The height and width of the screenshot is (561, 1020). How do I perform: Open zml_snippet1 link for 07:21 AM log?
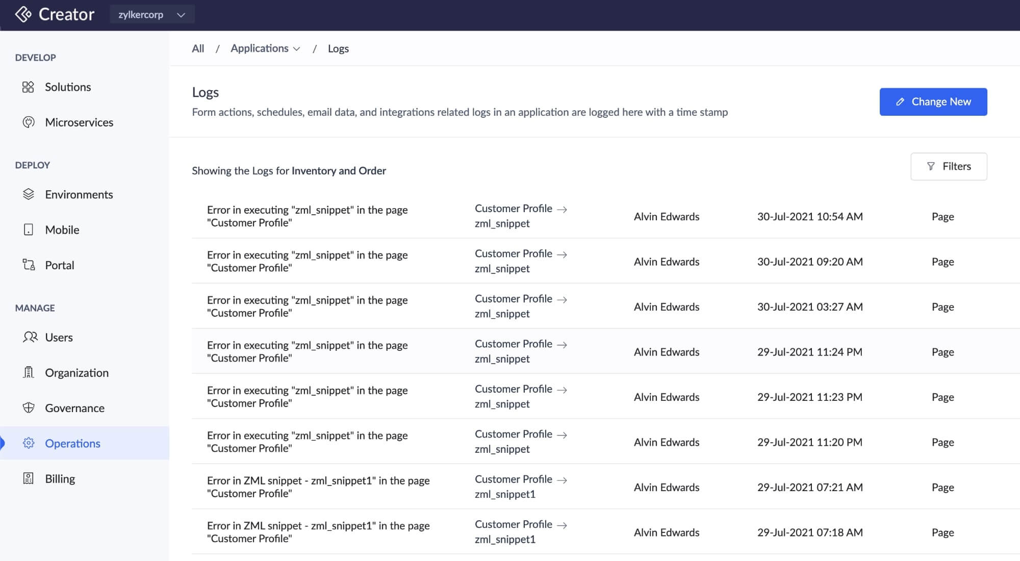point(505,494)
